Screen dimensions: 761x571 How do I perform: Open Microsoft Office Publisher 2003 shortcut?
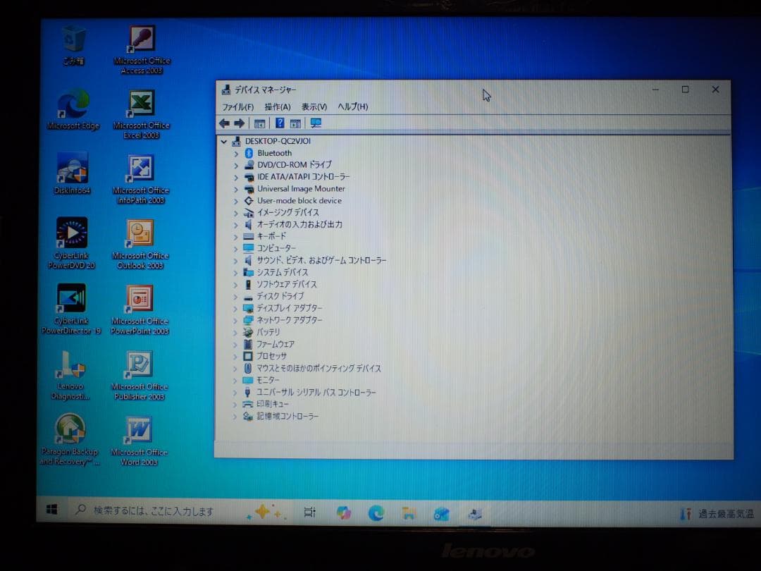(x=140, y=375)
